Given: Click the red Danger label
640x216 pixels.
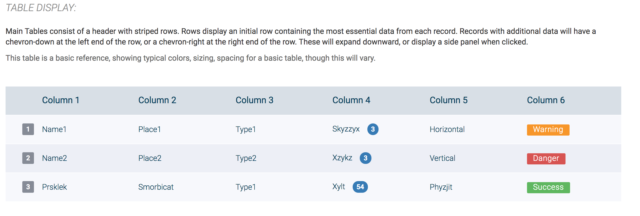Looking at the screenshot, I should click(546, 159).
